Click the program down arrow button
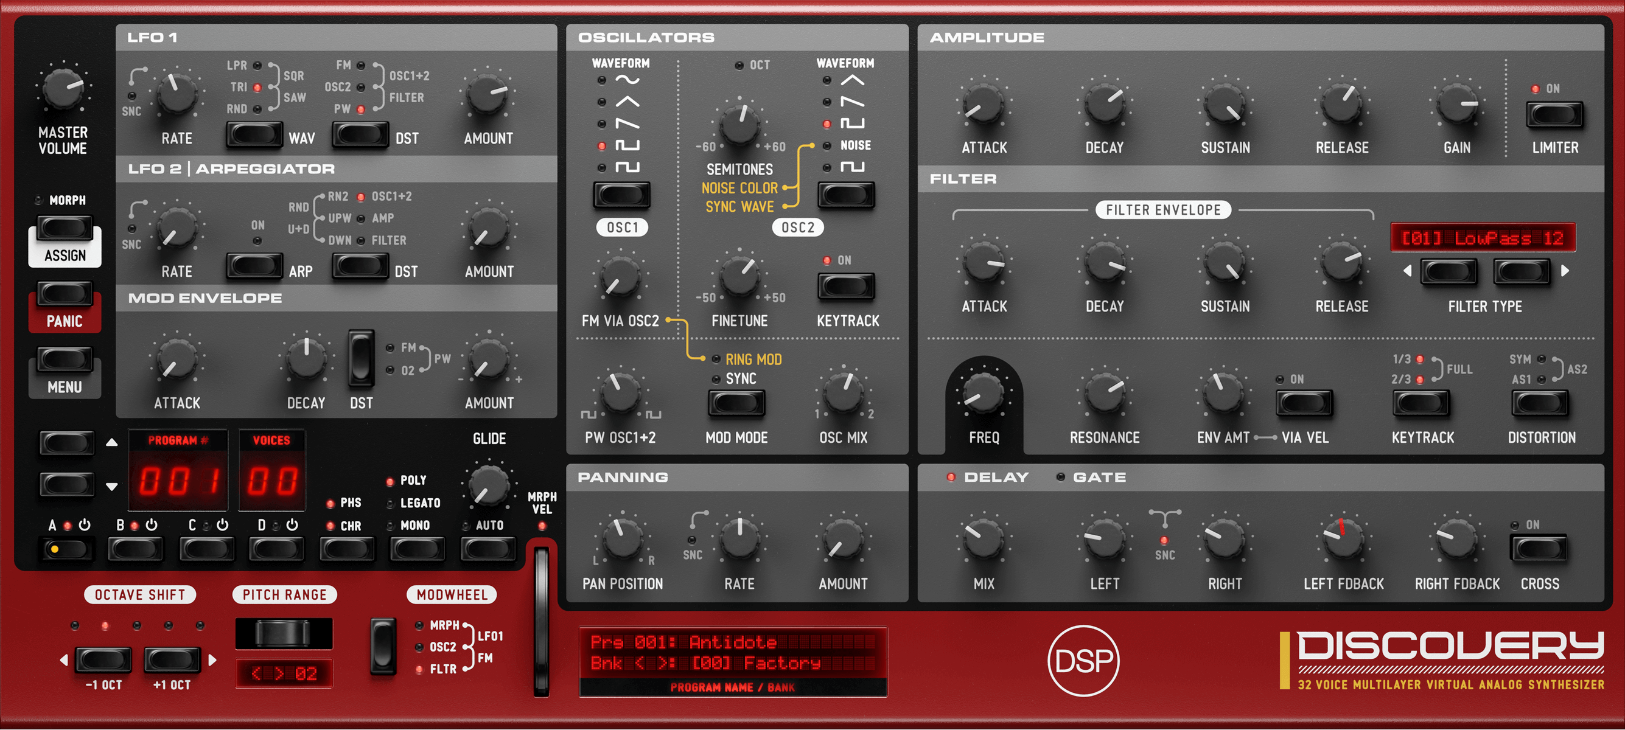Screen dimensions: 1625x730 coord(67,485)
